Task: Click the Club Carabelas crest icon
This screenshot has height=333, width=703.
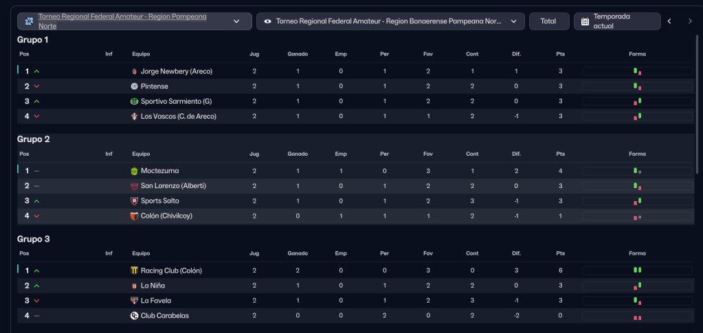Action: click(x=135, y=316)
